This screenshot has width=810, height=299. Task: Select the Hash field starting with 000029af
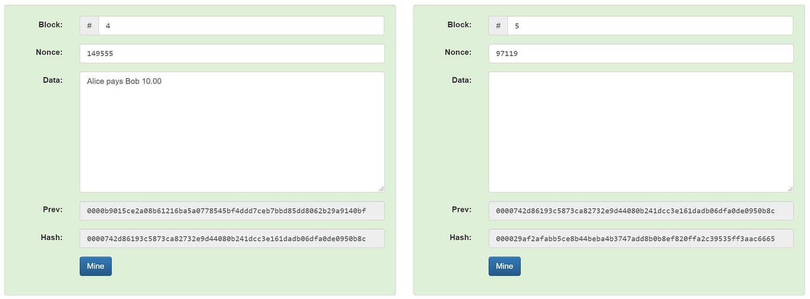click(640, 238)
